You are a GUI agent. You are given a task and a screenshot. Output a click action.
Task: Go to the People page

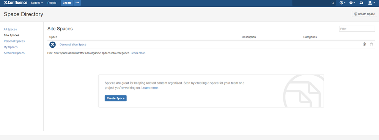pos(52,3)
